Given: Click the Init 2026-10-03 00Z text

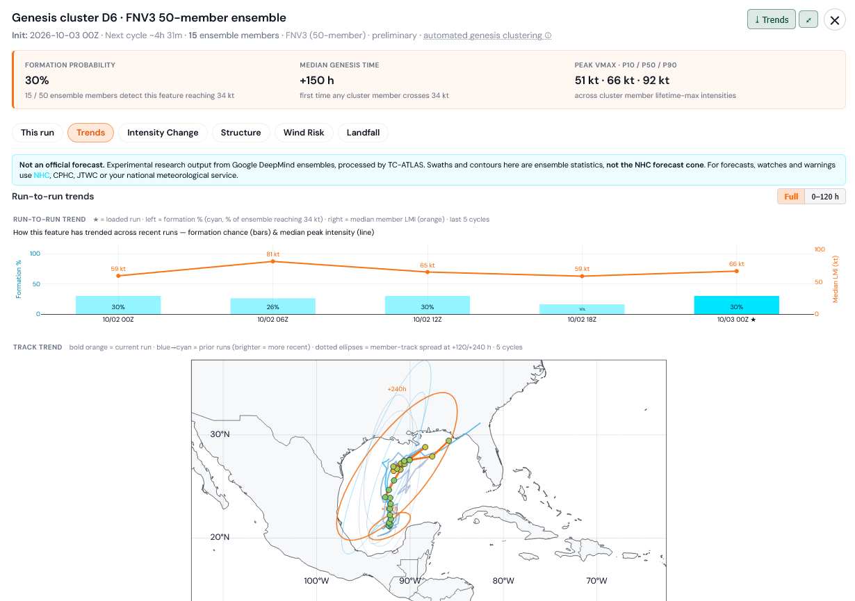Looking at the screenshot, I should pyautogui.click(x=56, y=35).
